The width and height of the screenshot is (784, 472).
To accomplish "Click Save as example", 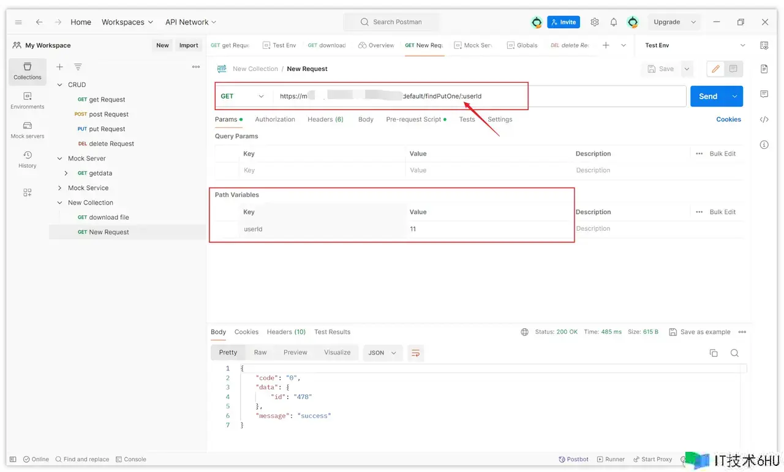I will click(699, 332).
